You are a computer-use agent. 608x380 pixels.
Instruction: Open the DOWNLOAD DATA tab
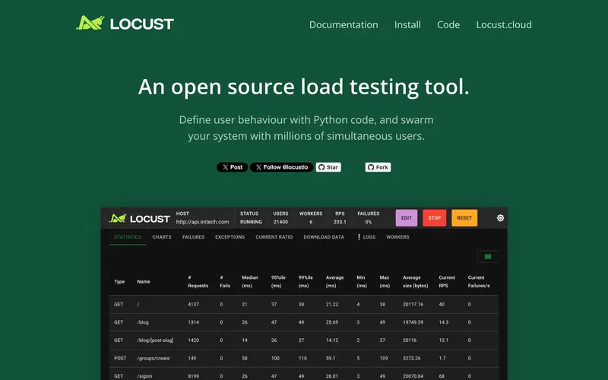[x=324, y=237]
